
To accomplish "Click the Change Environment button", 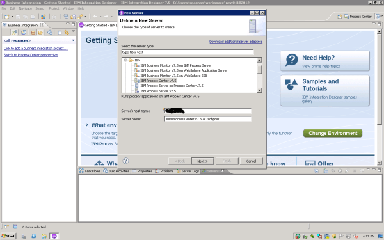I will [333, 133].
